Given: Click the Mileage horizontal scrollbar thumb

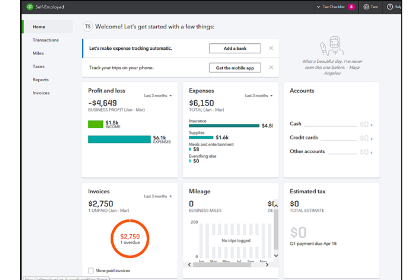Looking at the screenshot, I should click(x=222, y=265).
